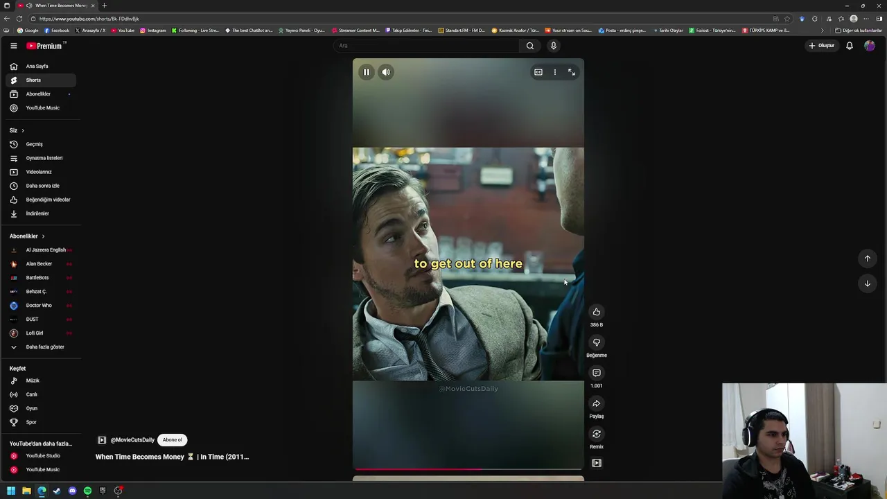Expand the Abonelikler section header chevron
This screenshot has height=499, width=887.
pos(43,236)
